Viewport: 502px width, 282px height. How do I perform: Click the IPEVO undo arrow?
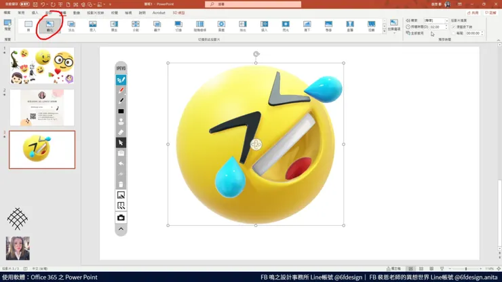pos(121,163)
